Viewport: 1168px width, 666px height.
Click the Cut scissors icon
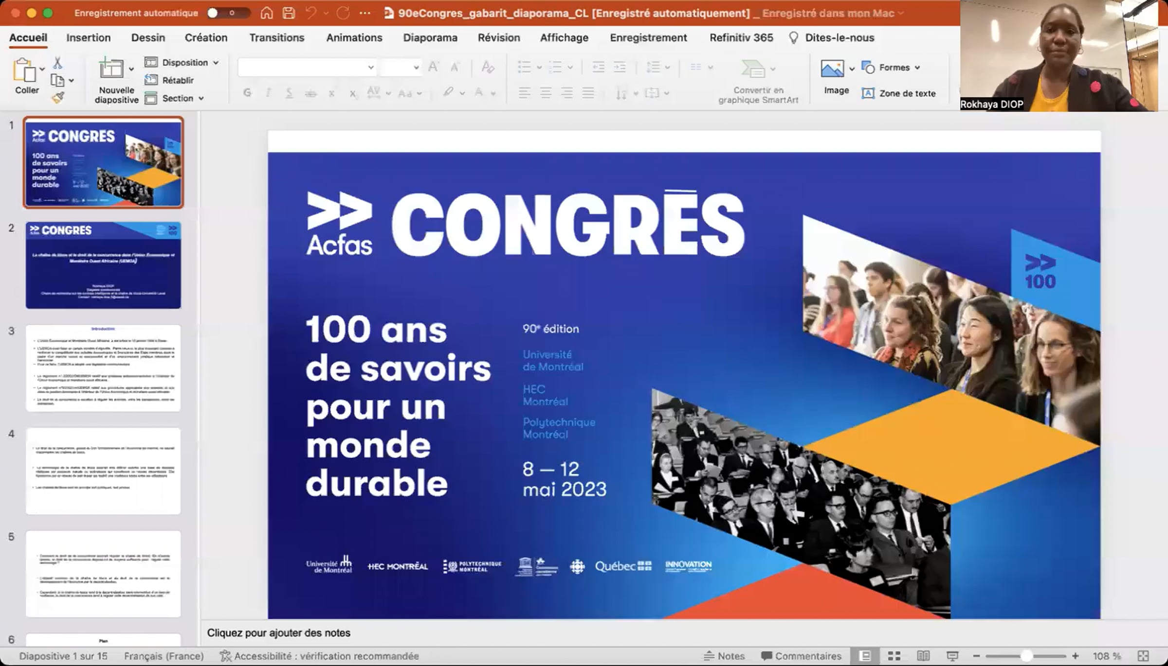[x=57, y=63]
